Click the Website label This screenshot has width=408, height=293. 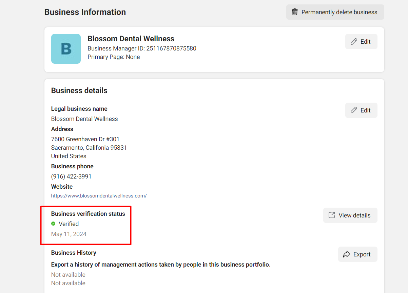tap(62, 187)
